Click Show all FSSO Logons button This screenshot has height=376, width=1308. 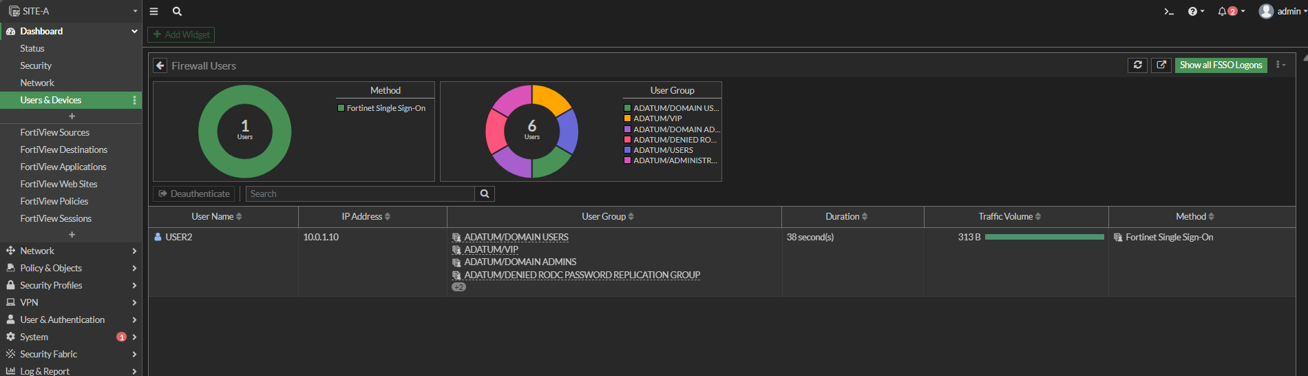pos(1221,65)
